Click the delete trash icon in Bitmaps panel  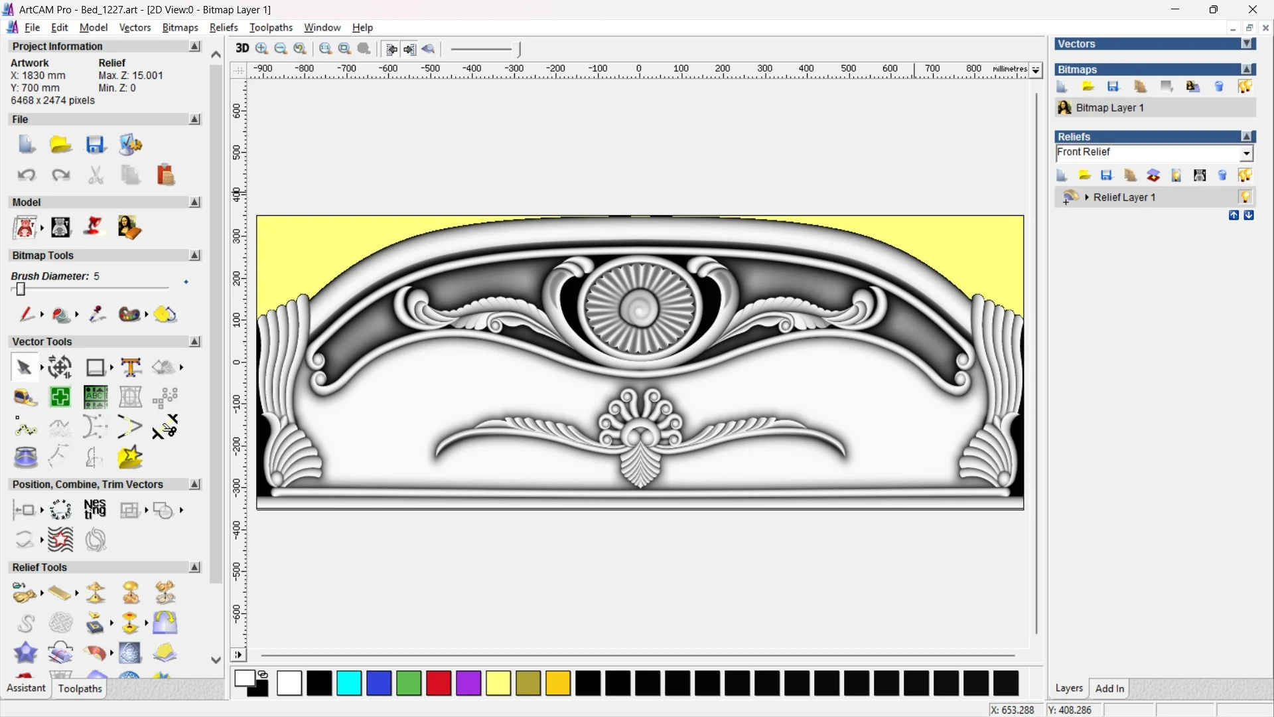(x=1219, y=87)
